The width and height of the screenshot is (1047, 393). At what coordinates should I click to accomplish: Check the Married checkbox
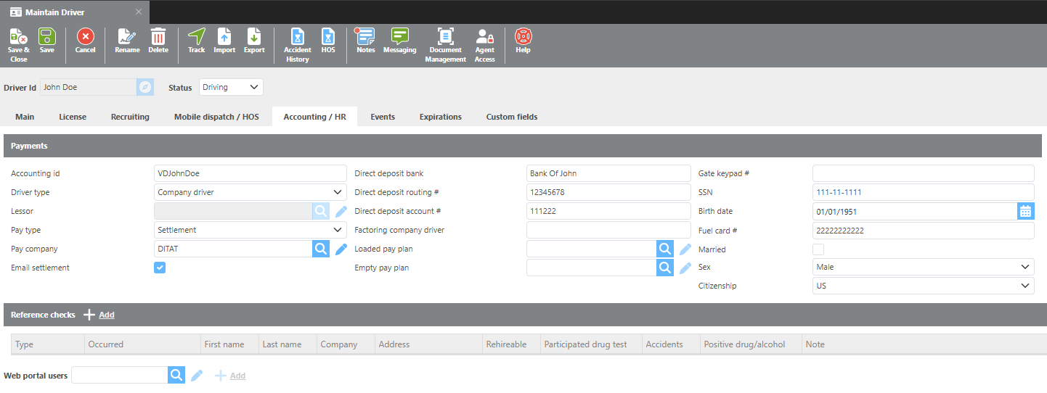tap(818, 249)
